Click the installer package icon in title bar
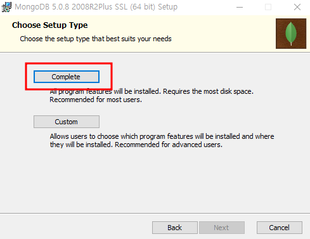The height and width of the screenshot is (239, 310). tap(6, 7)
